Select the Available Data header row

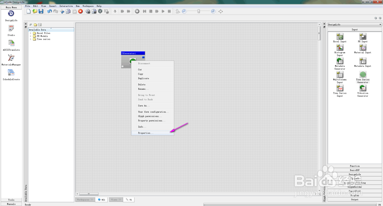[51, 29]
